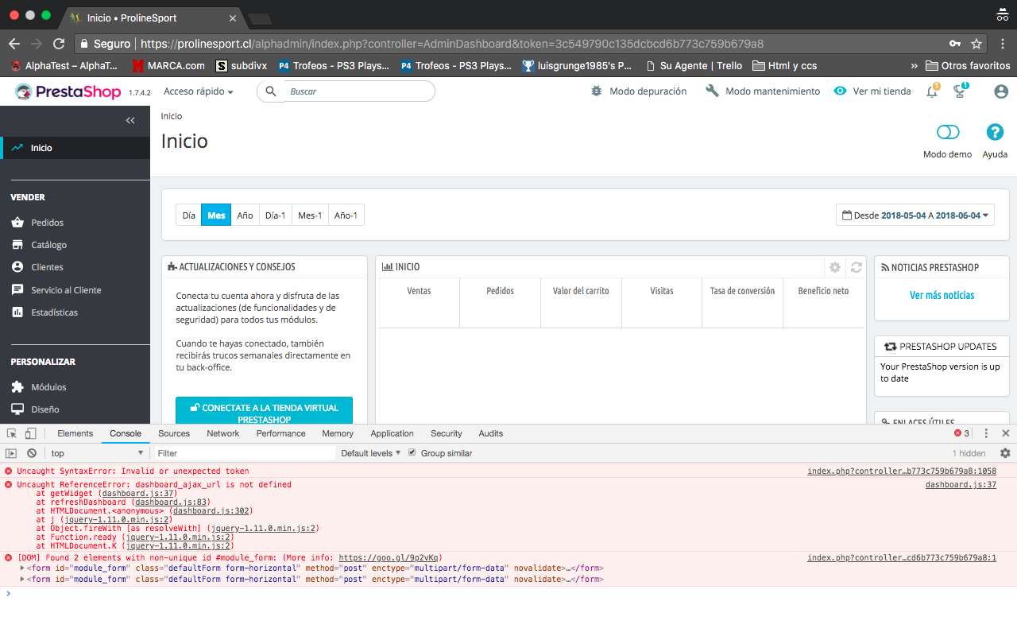Viewport: 1017px width, 636px height.
Task: Toggle the Modo demo switch
Action: click(948, 132)
